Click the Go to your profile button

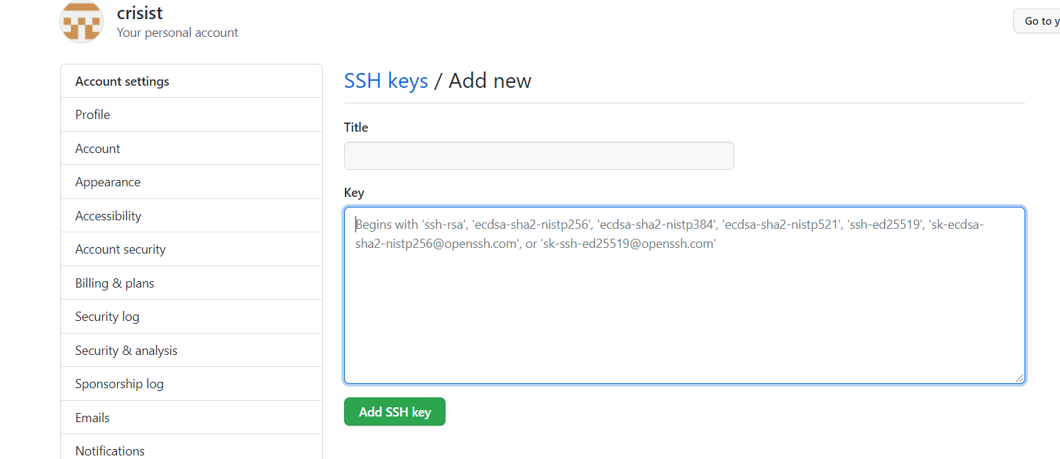1037,21
